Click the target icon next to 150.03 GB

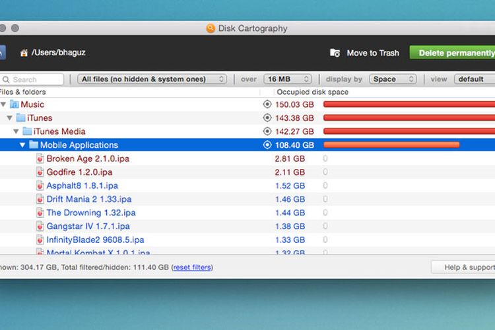coord(267,104)
